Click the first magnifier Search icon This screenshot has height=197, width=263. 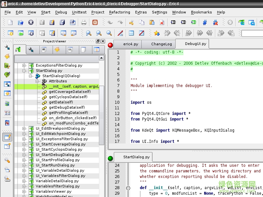(x=88, y=33)
